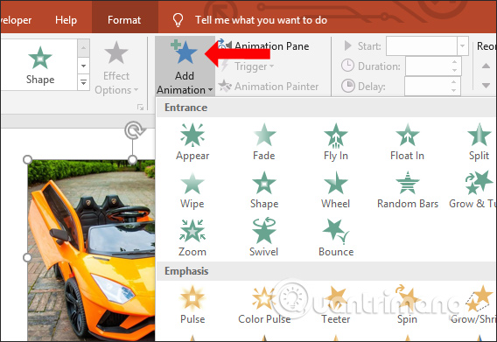Open the Developer tab
Screen dimensions: 497x342
point(16,20)
